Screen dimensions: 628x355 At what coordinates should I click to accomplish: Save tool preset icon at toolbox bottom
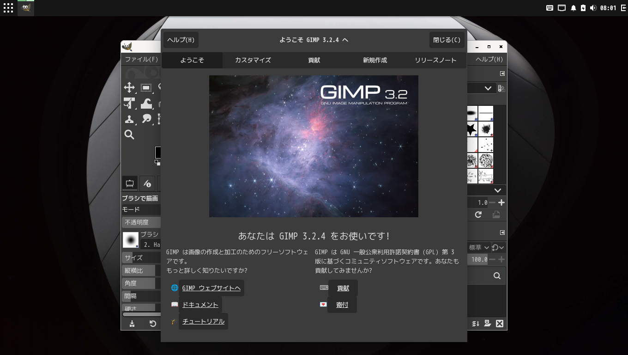[x=132, y=324]
